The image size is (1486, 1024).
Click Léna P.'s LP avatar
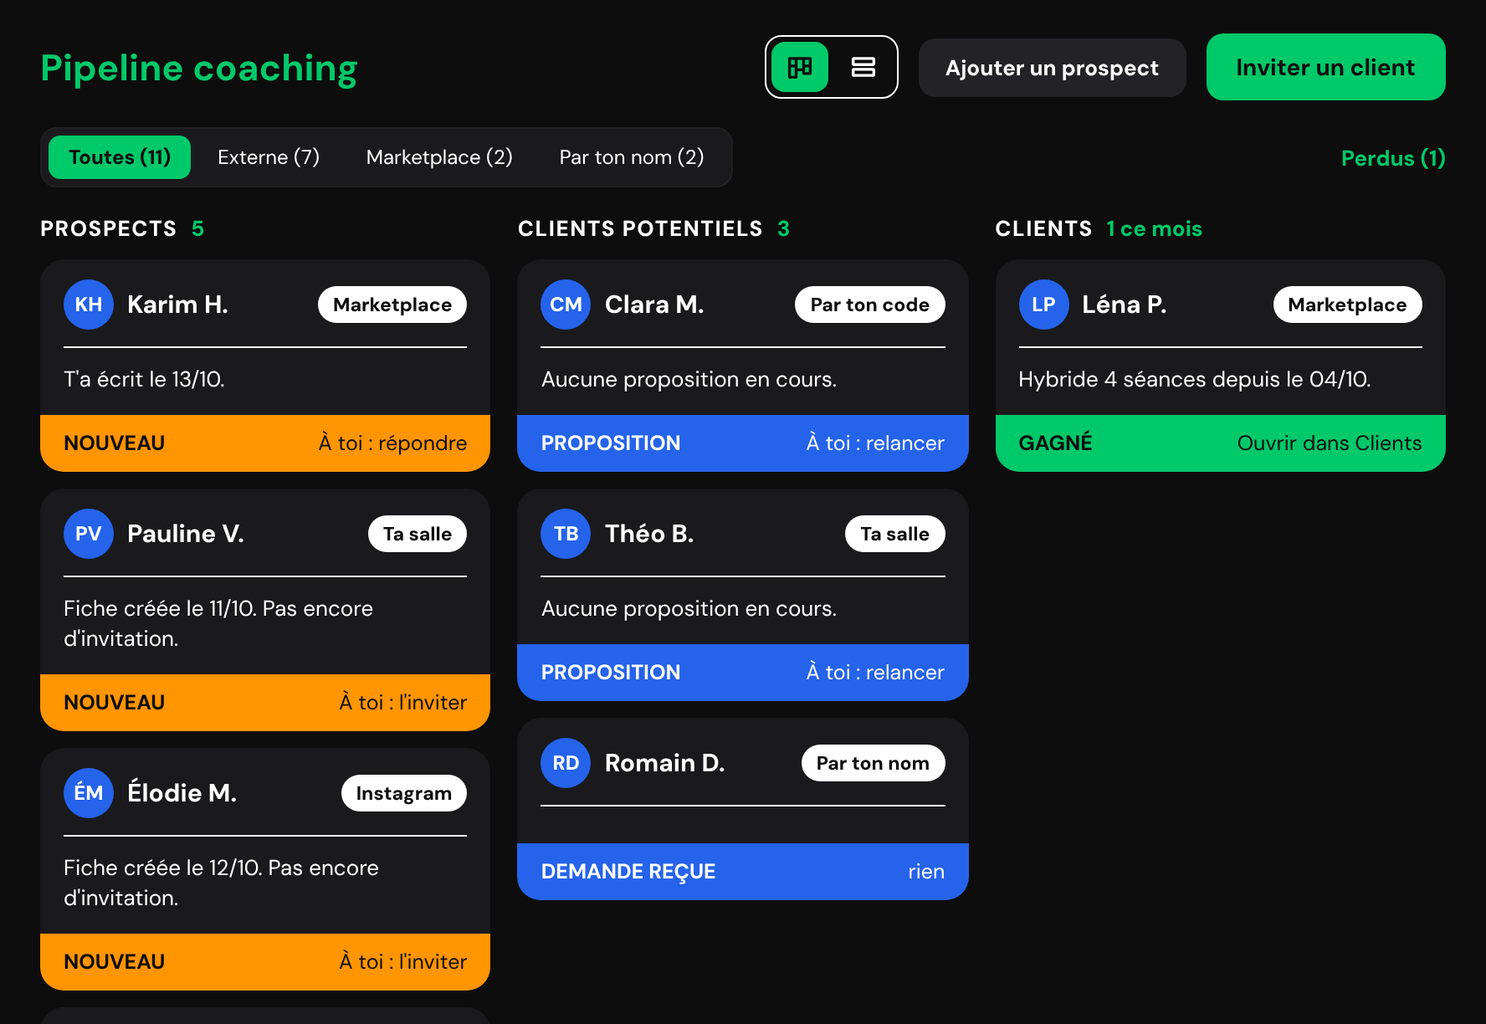(1043, 305)
